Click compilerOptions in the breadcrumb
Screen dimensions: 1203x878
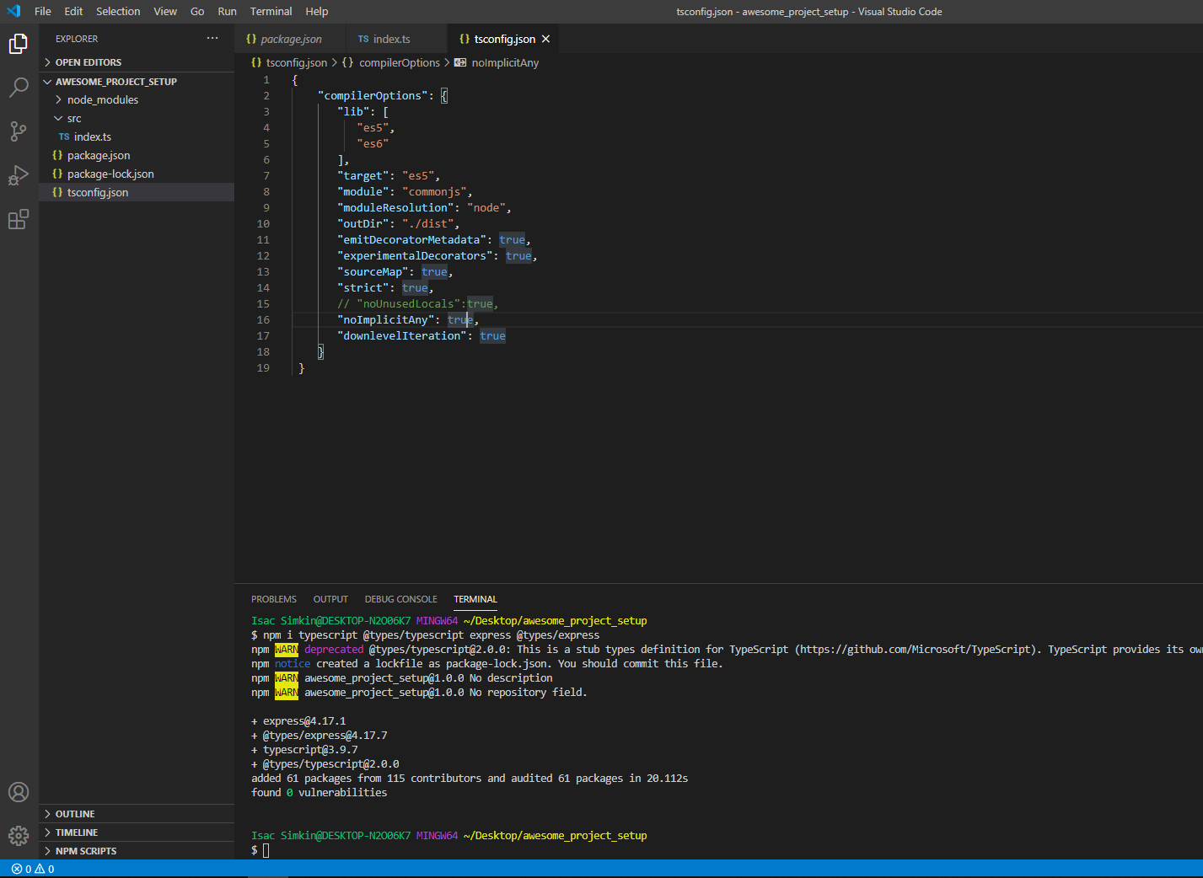(x=399, y=63)
